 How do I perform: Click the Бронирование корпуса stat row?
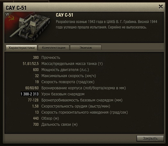tap(75, 88)
